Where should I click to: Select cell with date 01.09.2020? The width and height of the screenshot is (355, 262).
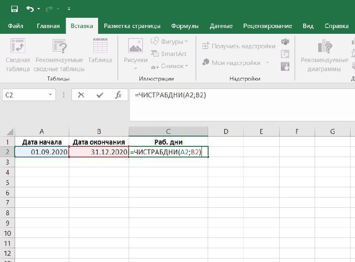pyautogui.click(x=42, y=152)
